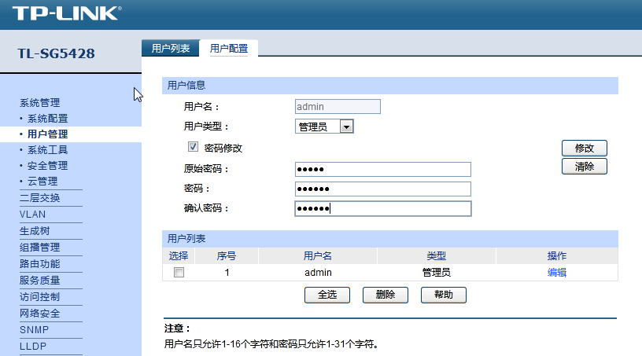Image resolution: width=642 pixels, height=356 pixels.
Task: Click the 编辑 link for admin
Action: (557, 273)
